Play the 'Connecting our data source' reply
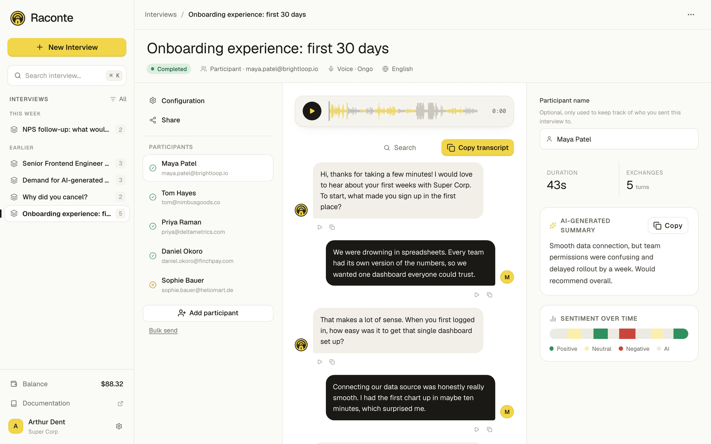The width and height of the screenshot is (711, 444). pos(477,430)
